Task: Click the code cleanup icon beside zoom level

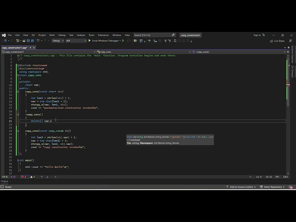Action: click(x=14, y=177)
